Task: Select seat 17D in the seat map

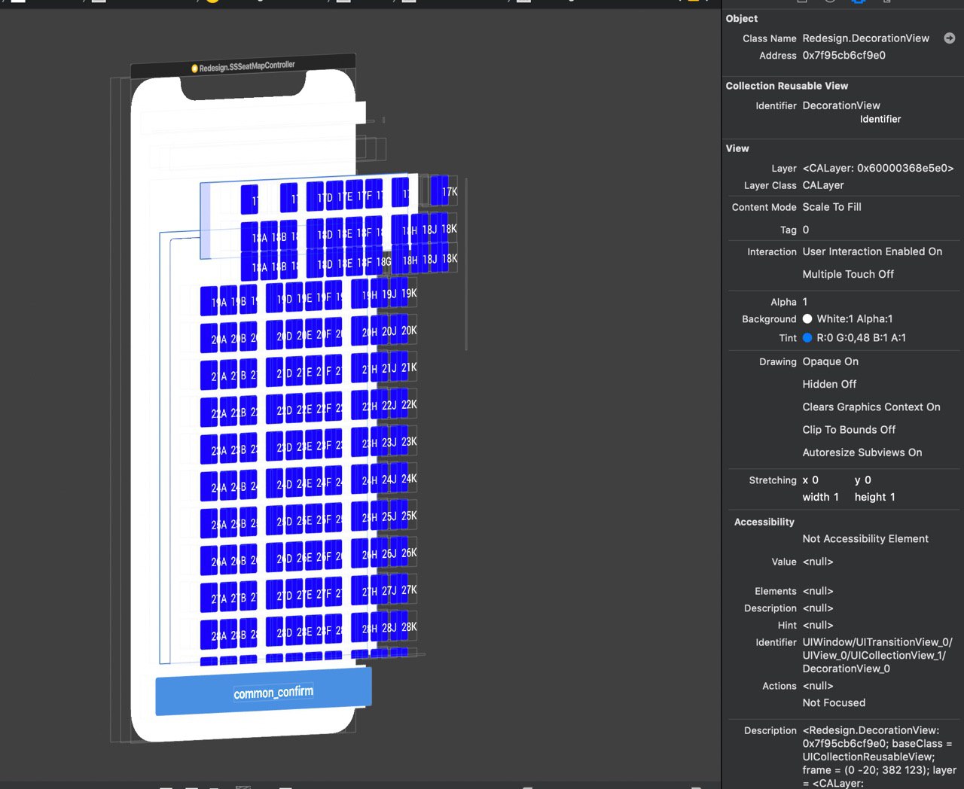Action: pyautogui.click(x=325, y=198)
